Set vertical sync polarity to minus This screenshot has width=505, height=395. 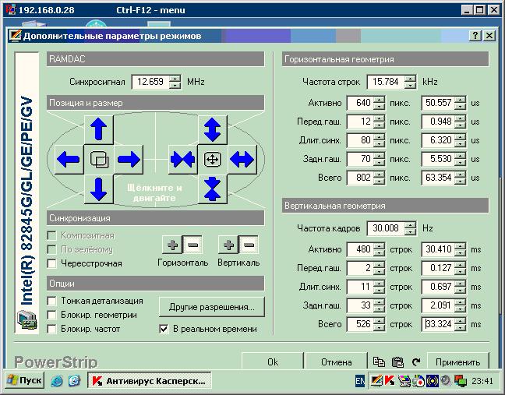coord(249,245)
